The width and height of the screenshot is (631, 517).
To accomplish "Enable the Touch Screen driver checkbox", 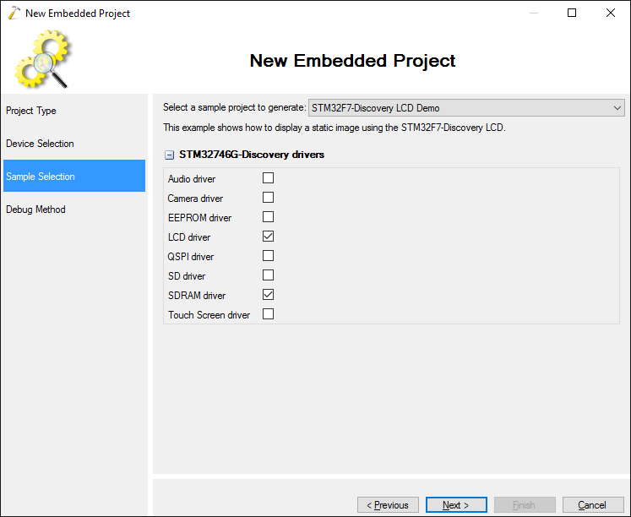I will (x=268, y=313).
